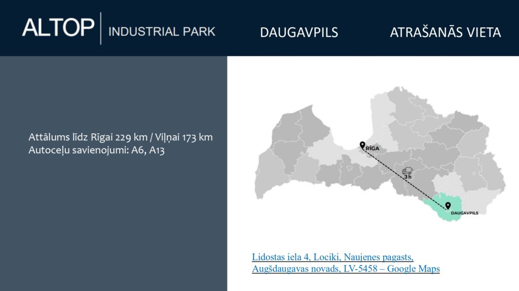Viewport: 519px width, 291px height.
Task: Click the DAUGAVPILS label below the map pin
Action: [464, 213]
